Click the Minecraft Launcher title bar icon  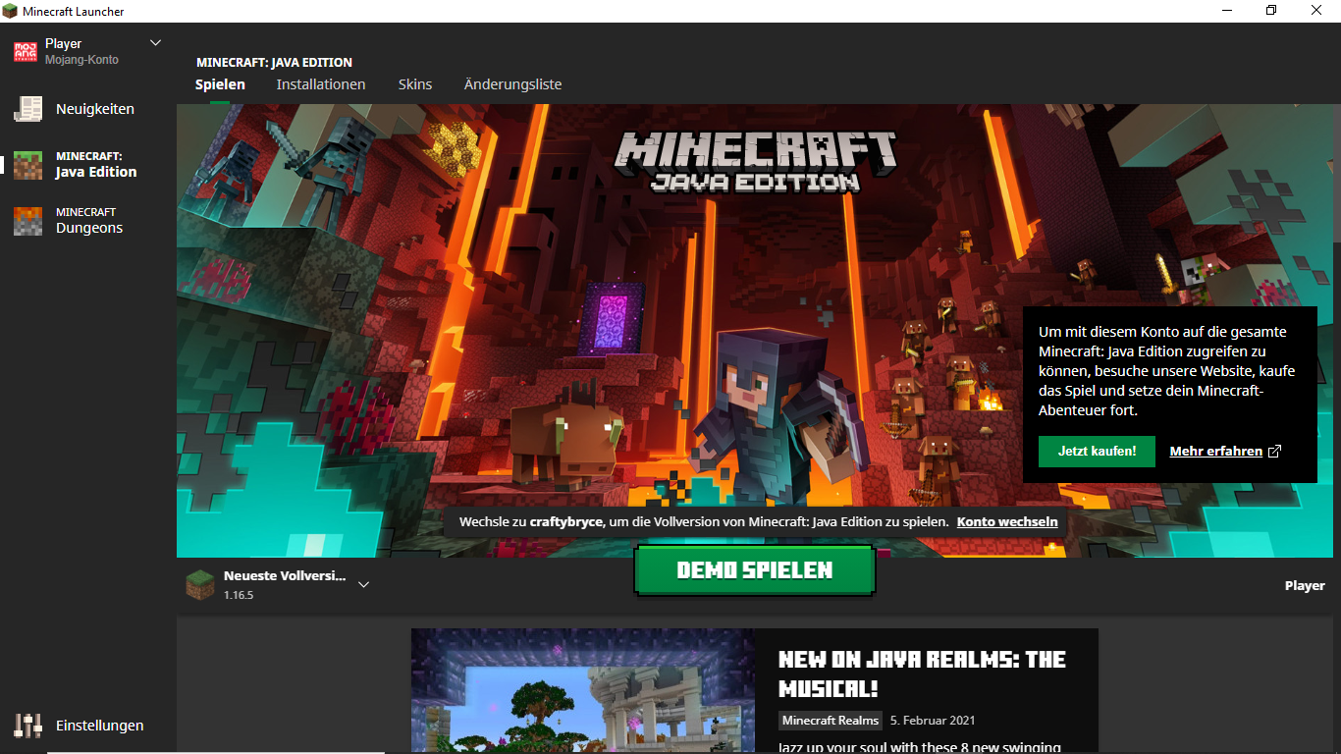(x=10, y=11)
